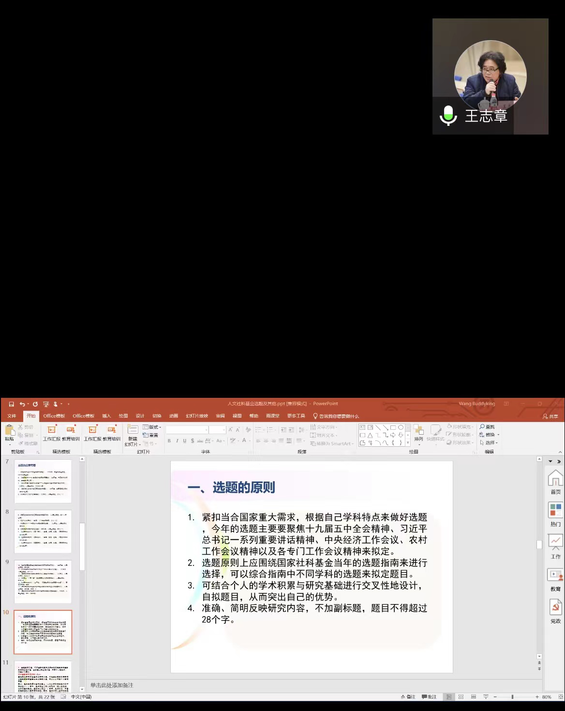Click the zoom slider in status bar
The image size is (565, 711).
[x=512, y=697]
